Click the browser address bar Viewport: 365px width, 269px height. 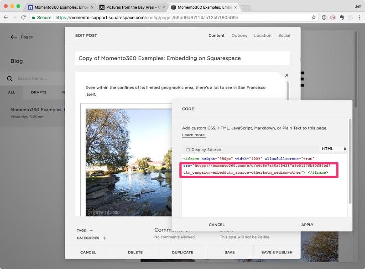coord(172,17)
